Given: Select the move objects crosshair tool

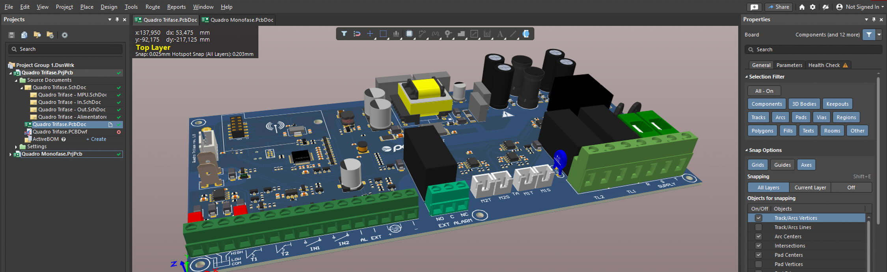Looking at the screenshot, I should pos(370,34).
